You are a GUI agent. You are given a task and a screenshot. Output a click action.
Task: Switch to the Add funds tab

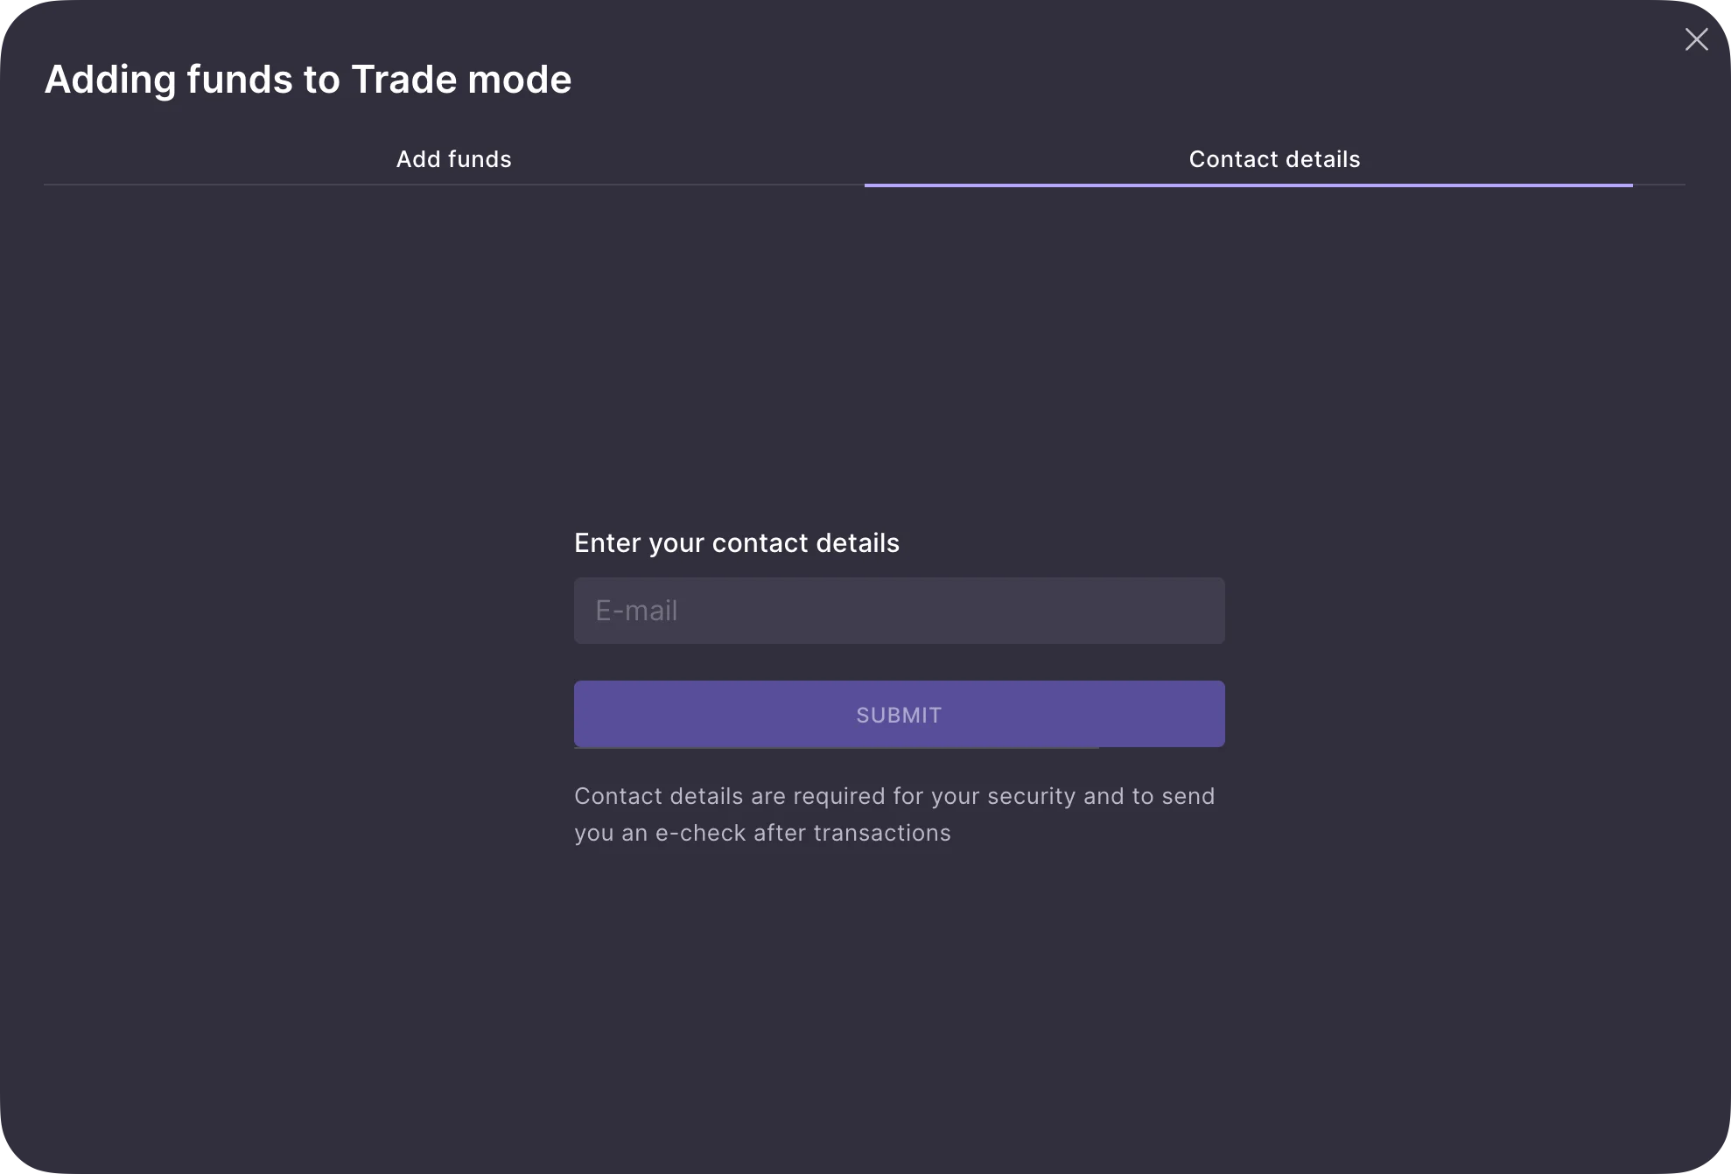453,159
